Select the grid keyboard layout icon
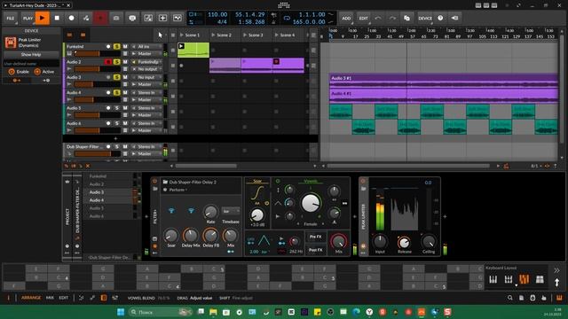The height and width of the screenshot is (319, 568). point(540,279)
